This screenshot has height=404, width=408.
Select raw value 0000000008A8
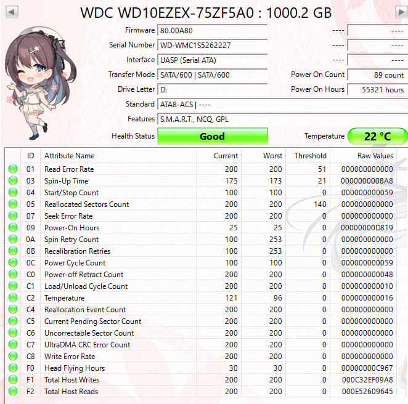coord(367,180)
